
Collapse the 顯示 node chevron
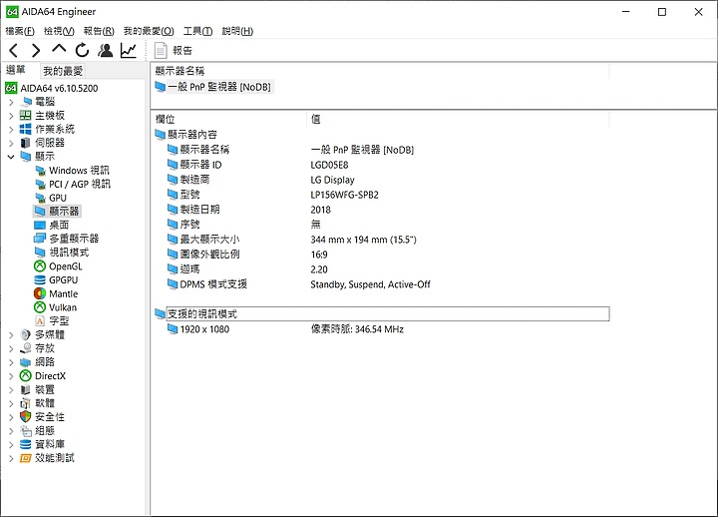[11, 158]
